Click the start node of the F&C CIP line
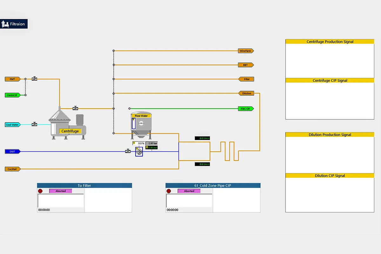This screenshot has width=381, height=254. [x=129, y=109]
